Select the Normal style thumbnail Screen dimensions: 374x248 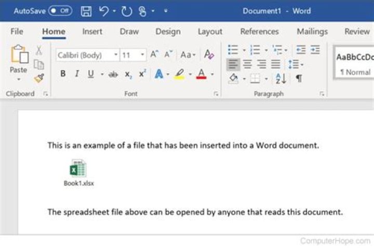pos(354,63)
